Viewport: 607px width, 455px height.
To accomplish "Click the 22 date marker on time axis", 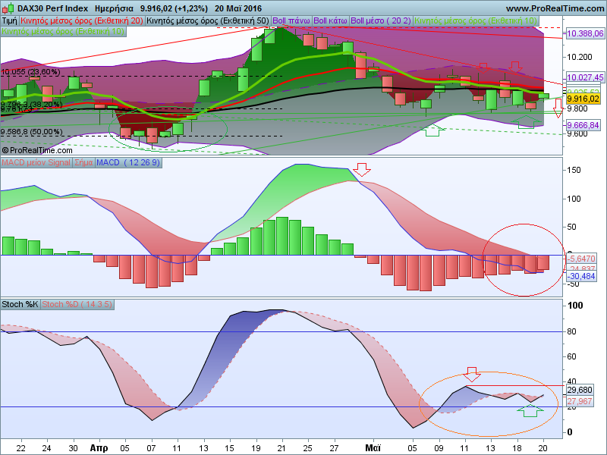I will coord(21,448).
